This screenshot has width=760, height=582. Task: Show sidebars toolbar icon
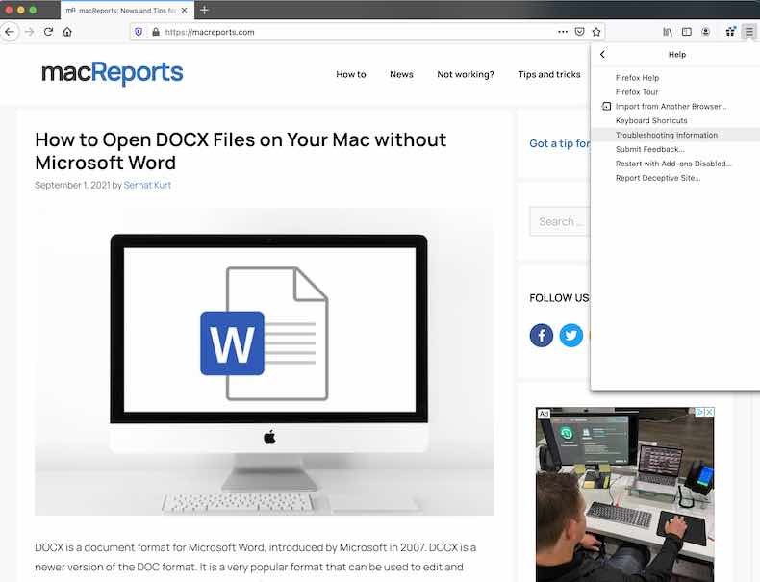coord(687,32)
